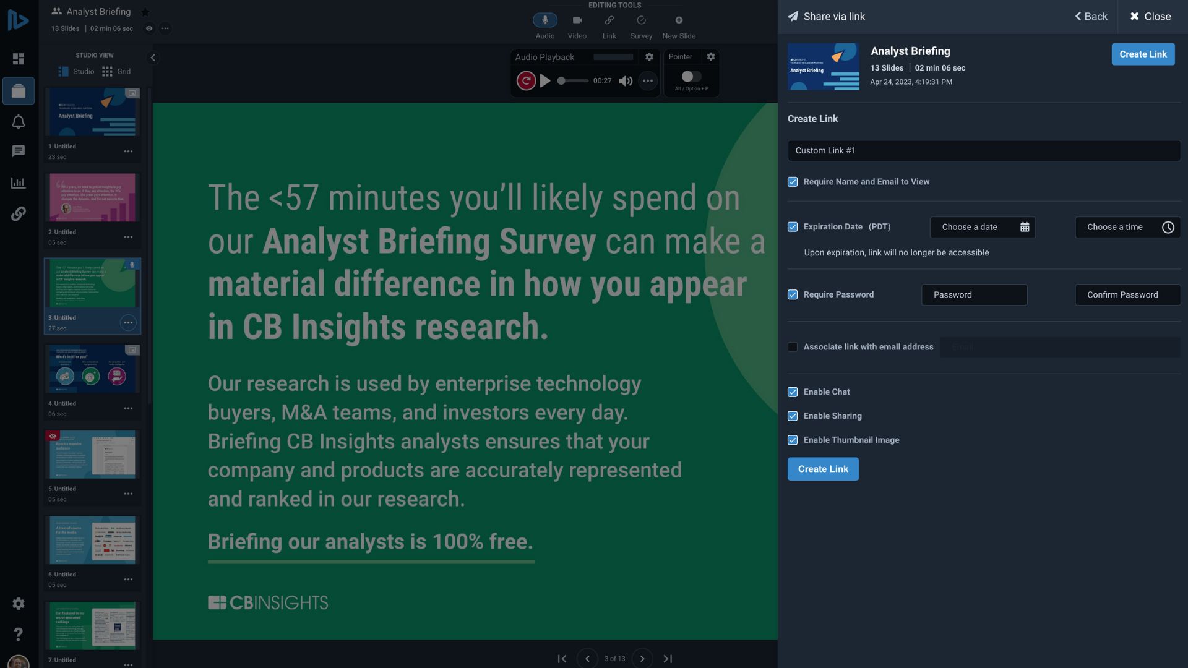Click the audio playback progress slider
The image size is (1188, 668).
573,81
